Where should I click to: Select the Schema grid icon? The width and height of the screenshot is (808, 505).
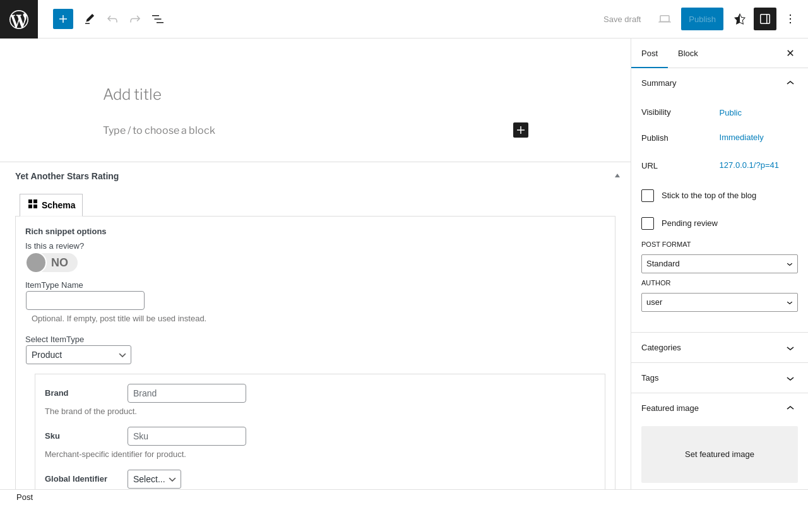click(x=33, y=204)
